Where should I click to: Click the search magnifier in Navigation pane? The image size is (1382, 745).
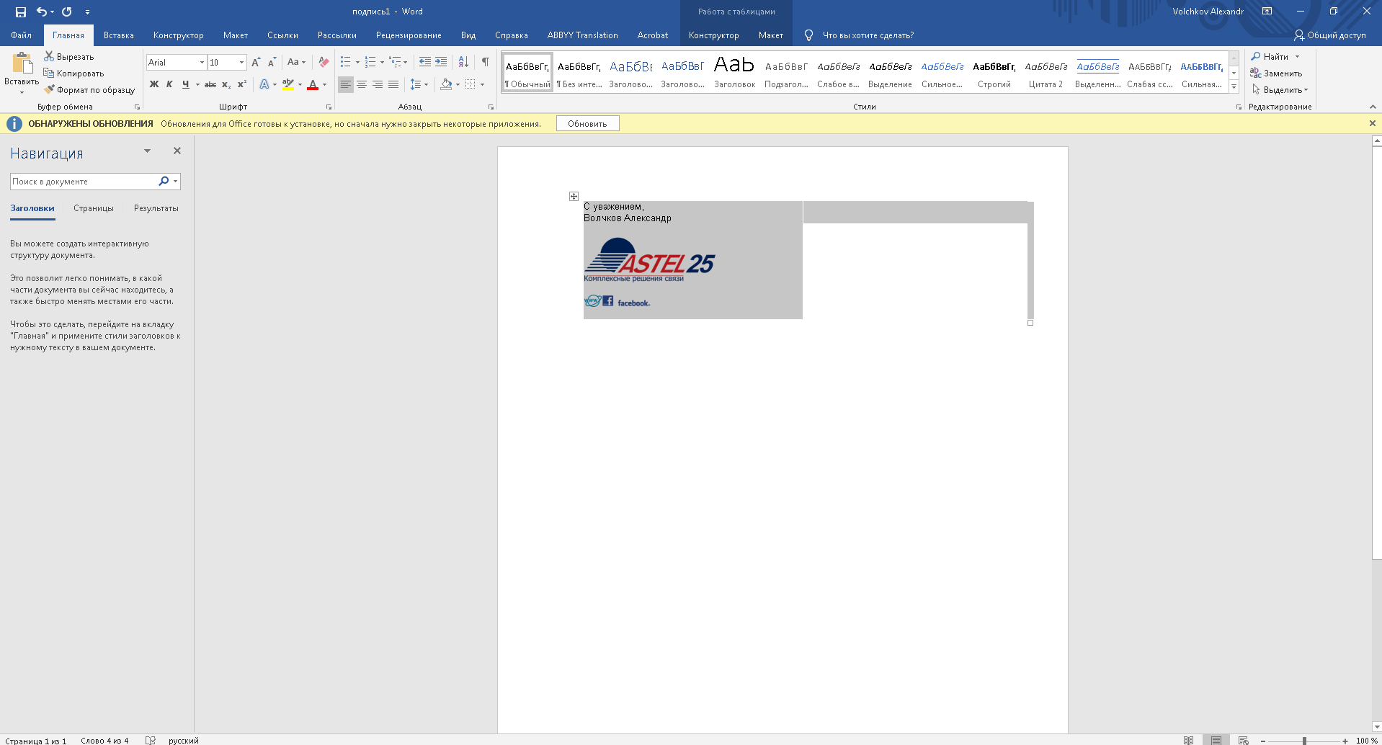pos(164,182)
